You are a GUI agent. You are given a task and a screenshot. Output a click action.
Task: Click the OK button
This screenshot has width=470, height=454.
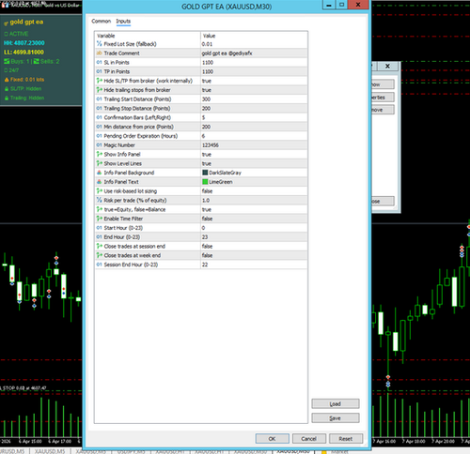[272, 439]
